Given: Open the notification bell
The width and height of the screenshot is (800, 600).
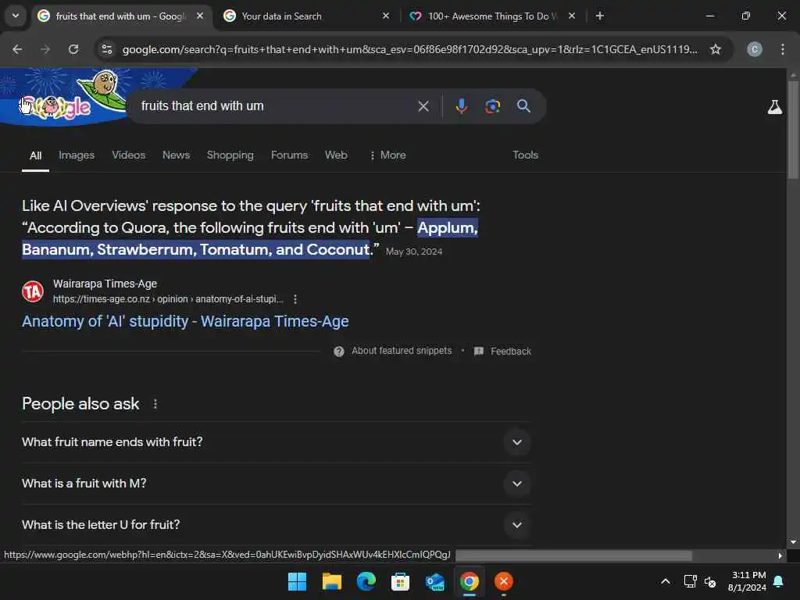Looking at the screenshot, I should 779,581.
